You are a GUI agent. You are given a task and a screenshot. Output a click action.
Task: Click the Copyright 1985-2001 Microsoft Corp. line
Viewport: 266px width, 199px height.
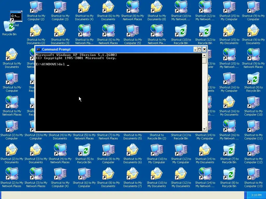pos(76,58)
